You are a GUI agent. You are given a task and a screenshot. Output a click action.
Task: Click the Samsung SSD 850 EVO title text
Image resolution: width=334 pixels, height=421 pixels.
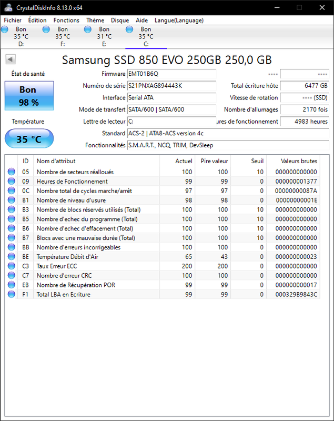167,60
